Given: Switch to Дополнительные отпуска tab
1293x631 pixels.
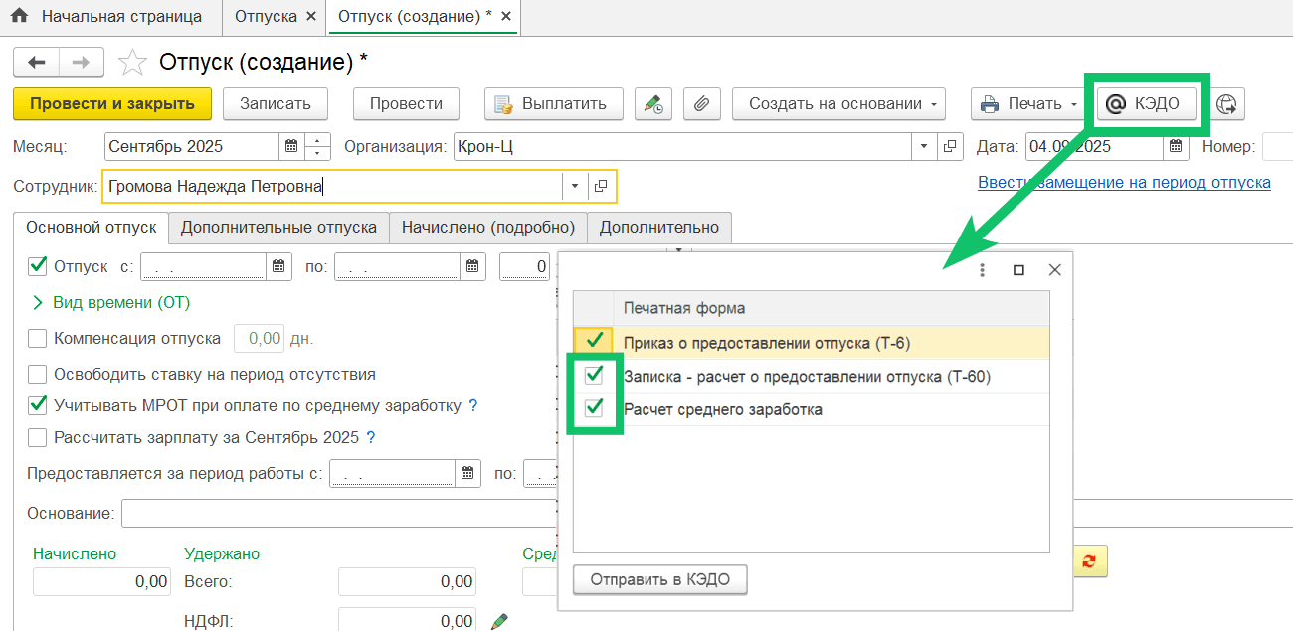Looking at the screenshot, I should [278, 228].
